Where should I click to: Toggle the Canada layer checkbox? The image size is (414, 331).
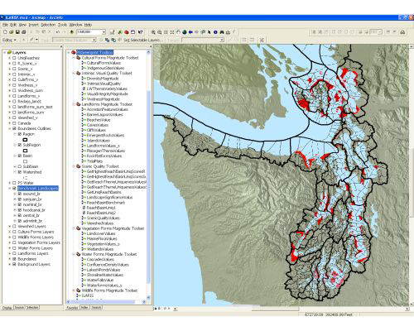pos(14,123)
